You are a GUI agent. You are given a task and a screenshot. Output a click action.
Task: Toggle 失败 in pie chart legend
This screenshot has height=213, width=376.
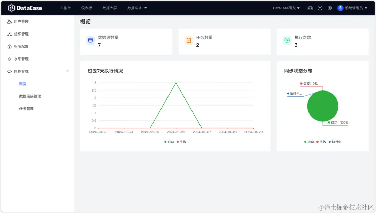click(321, 142)
